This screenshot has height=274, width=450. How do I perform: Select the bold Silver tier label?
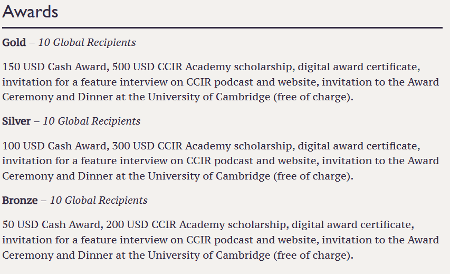pyautogui.click(x=16, y=121)
